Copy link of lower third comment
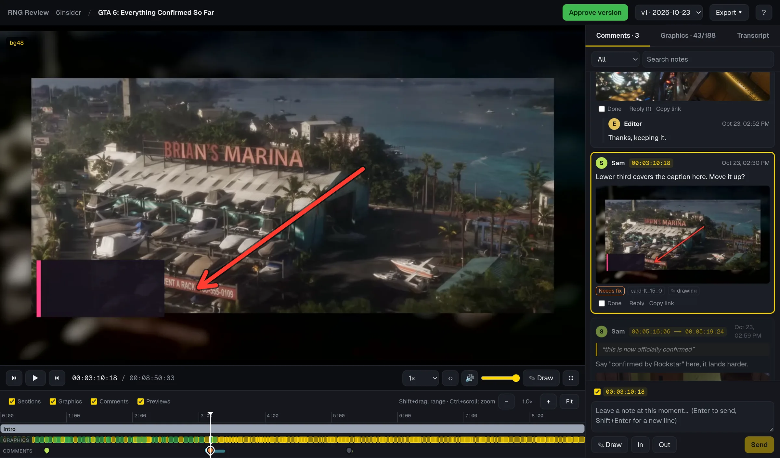The width and height of the screenshot is (780, 458). pos(661,303)
